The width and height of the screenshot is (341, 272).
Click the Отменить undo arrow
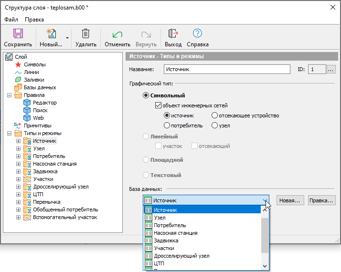117,34
